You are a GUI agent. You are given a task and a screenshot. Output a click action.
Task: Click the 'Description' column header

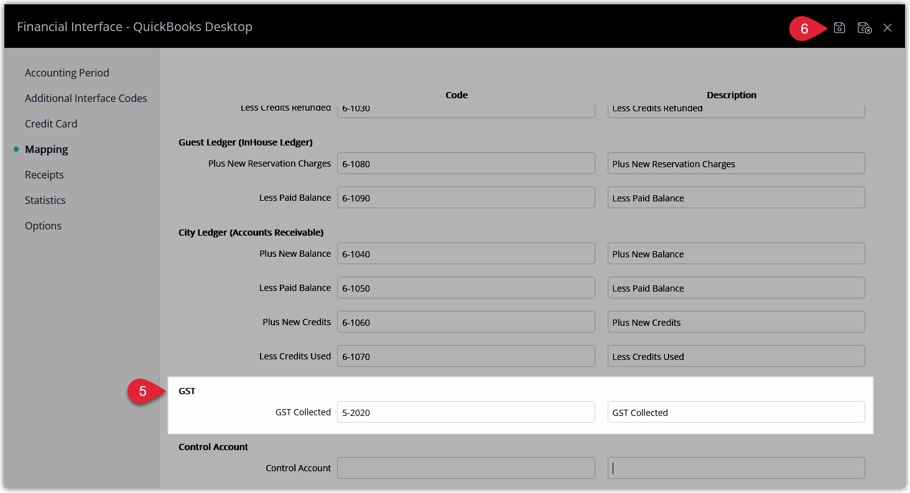[x=731, y=95]
